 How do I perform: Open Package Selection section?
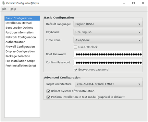[22, 56]
